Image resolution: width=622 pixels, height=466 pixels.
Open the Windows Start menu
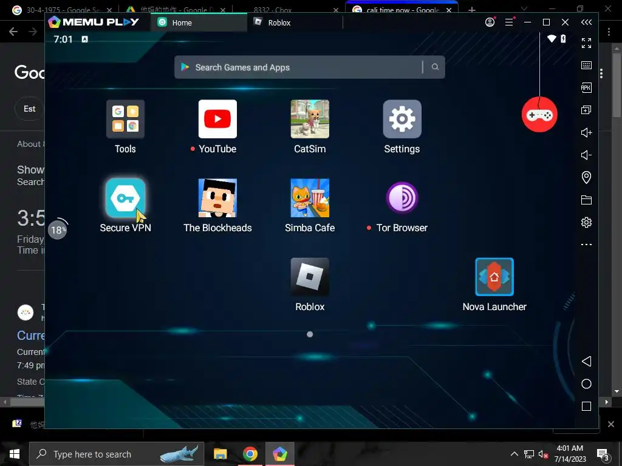(x=15, y=454)
